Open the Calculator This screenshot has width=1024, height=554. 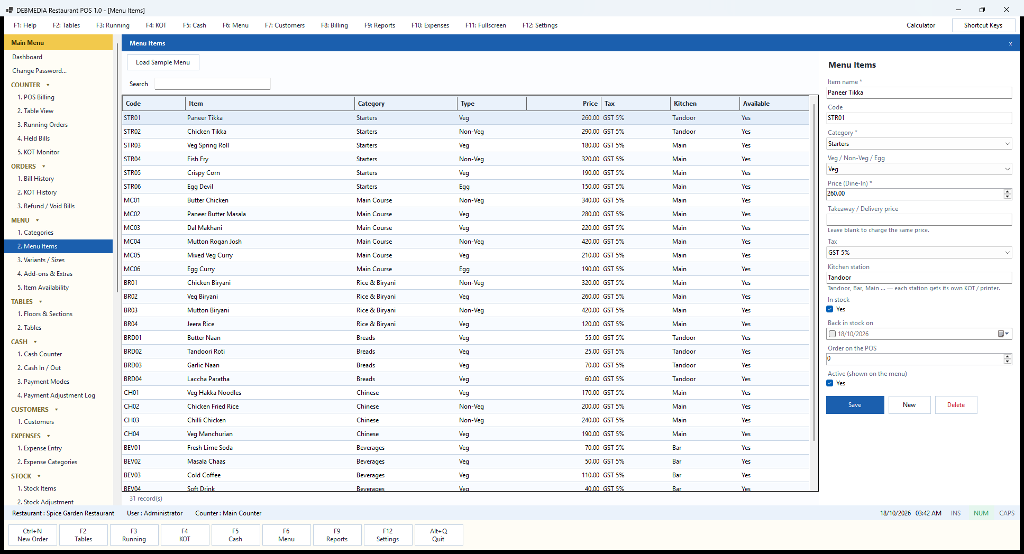(x=921, y=25)
